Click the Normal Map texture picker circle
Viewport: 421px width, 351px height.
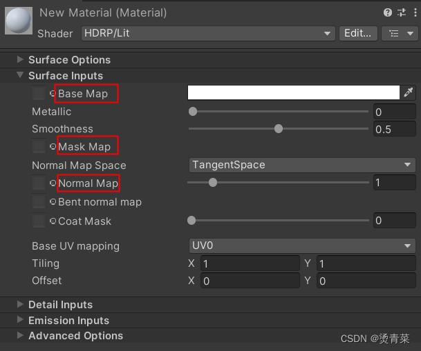point(53,183)
